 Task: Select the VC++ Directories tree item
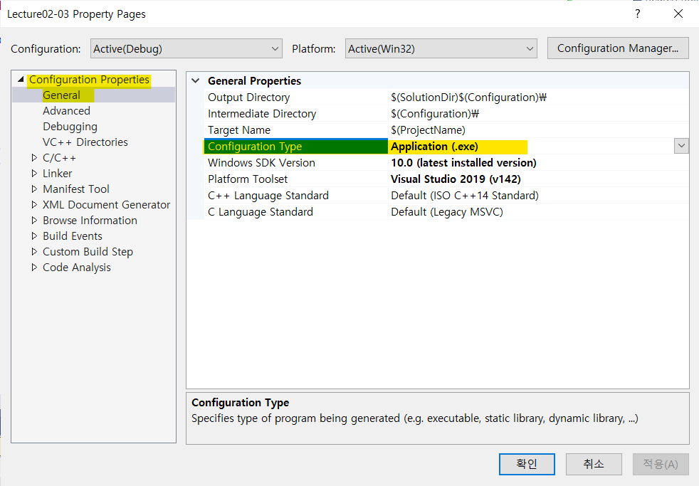(x=85, y=142)
